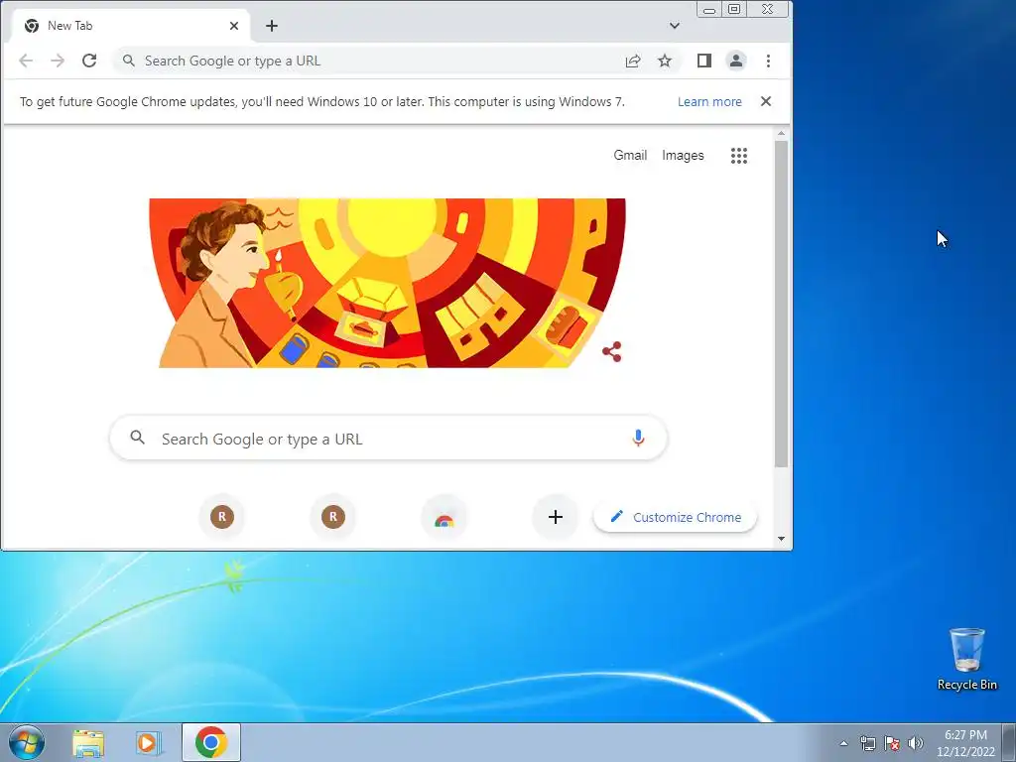Bookmark this tab with the star icon

pyautogui.click(x=665, y=61)
